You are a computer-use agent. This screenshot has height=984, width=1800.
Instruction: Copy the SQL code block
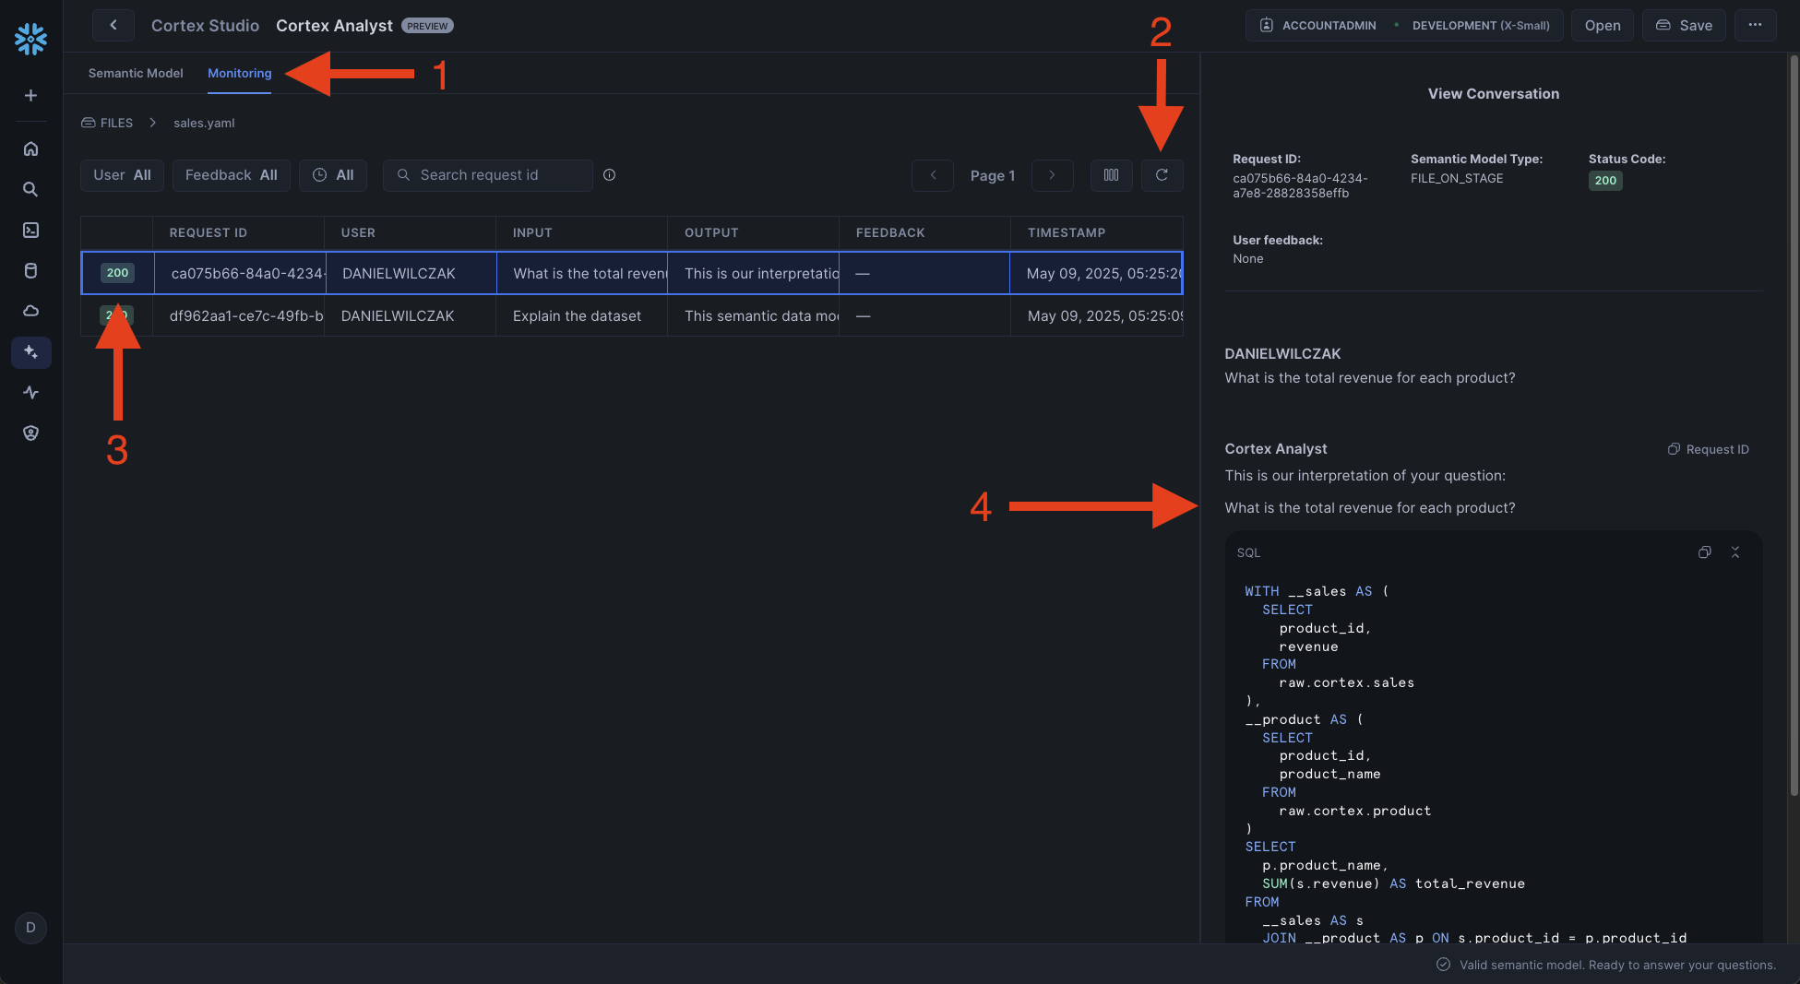[x=1704, y=552]
